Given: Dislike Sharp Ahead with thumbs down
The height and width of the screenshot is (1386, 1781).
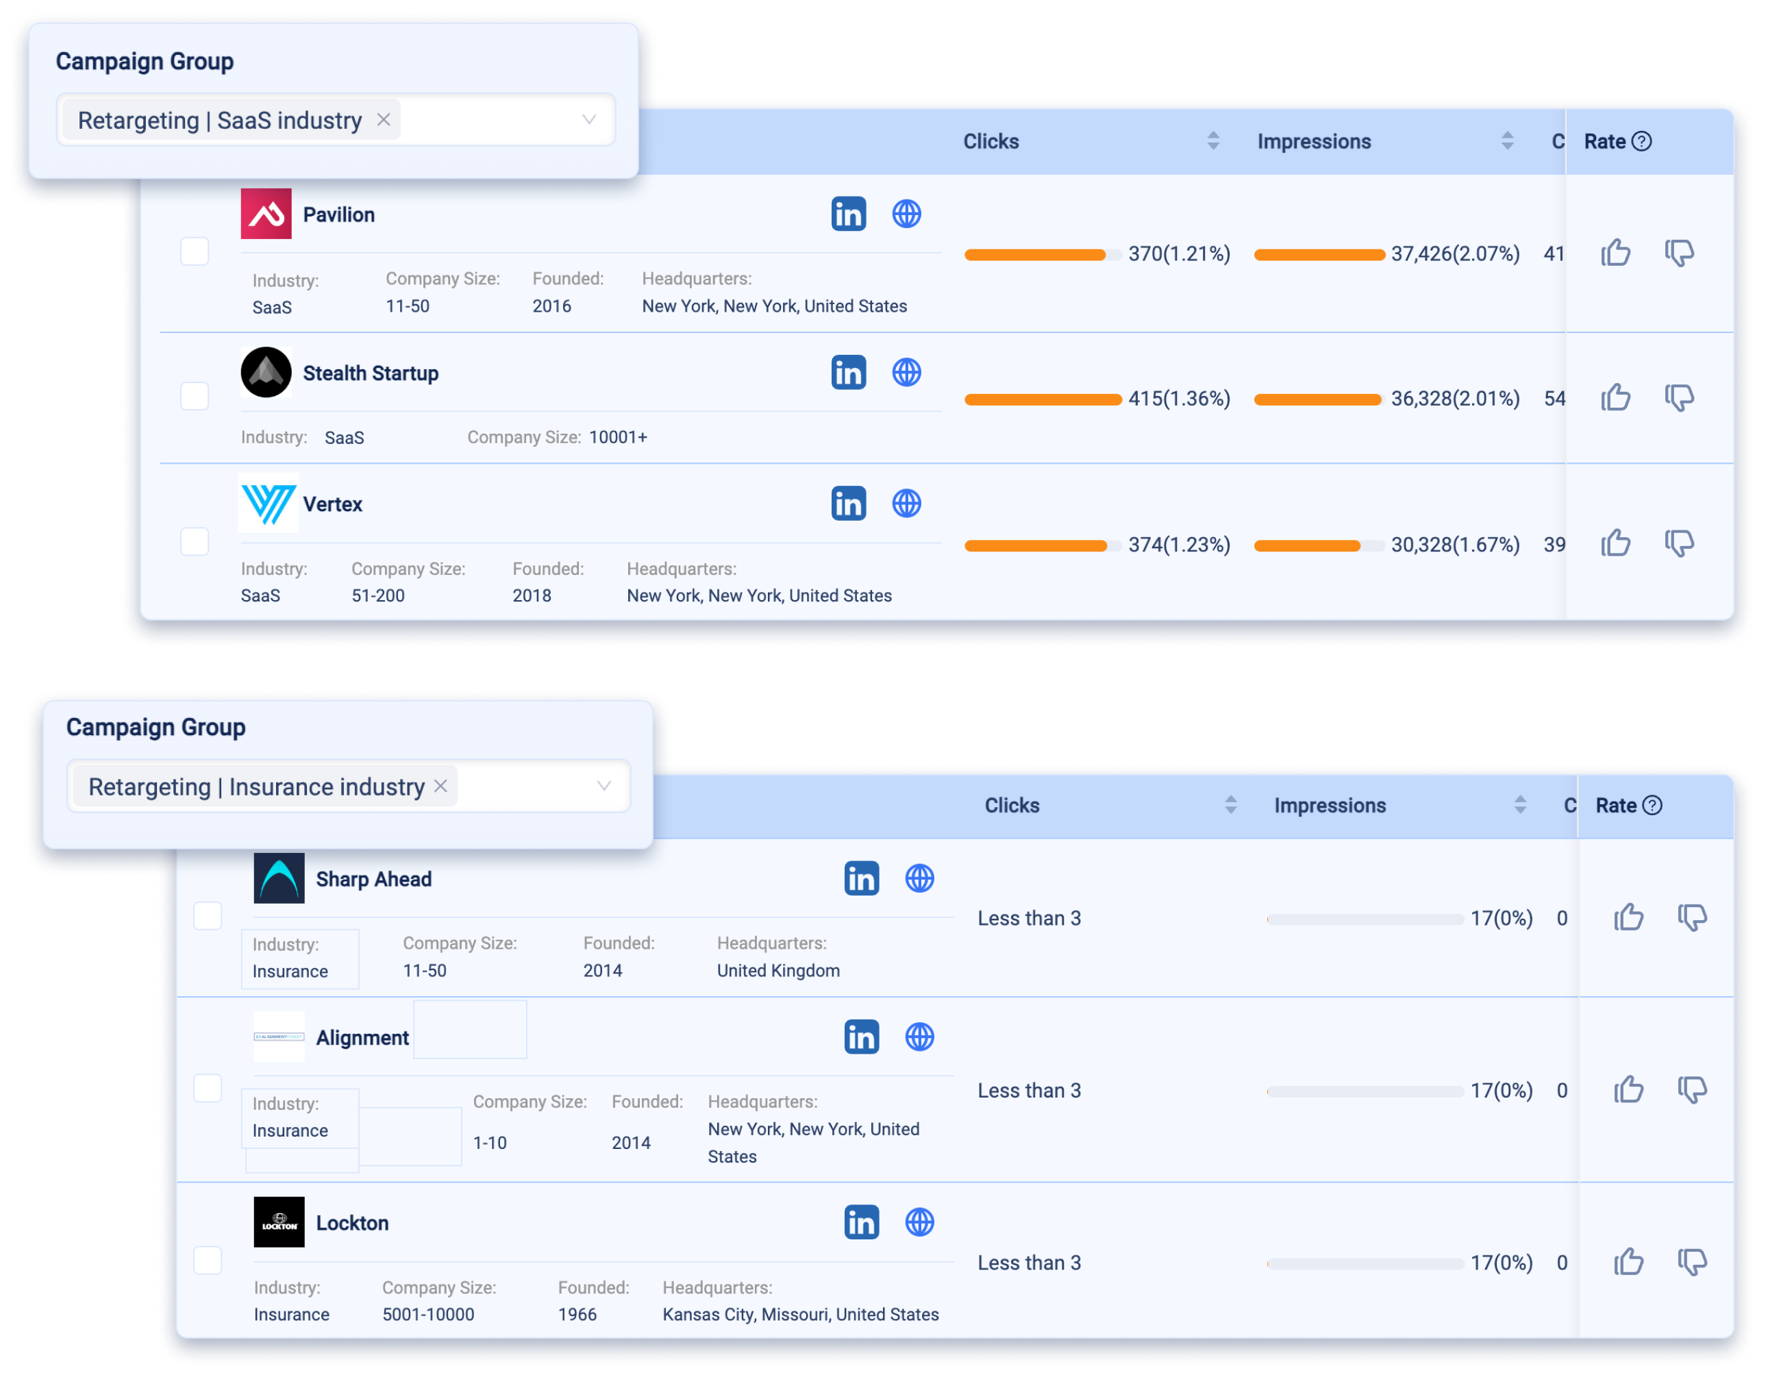Looking at the screenshot, I should coord(1692,918).
